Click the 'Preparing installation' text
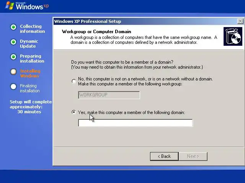 [32, 58]
